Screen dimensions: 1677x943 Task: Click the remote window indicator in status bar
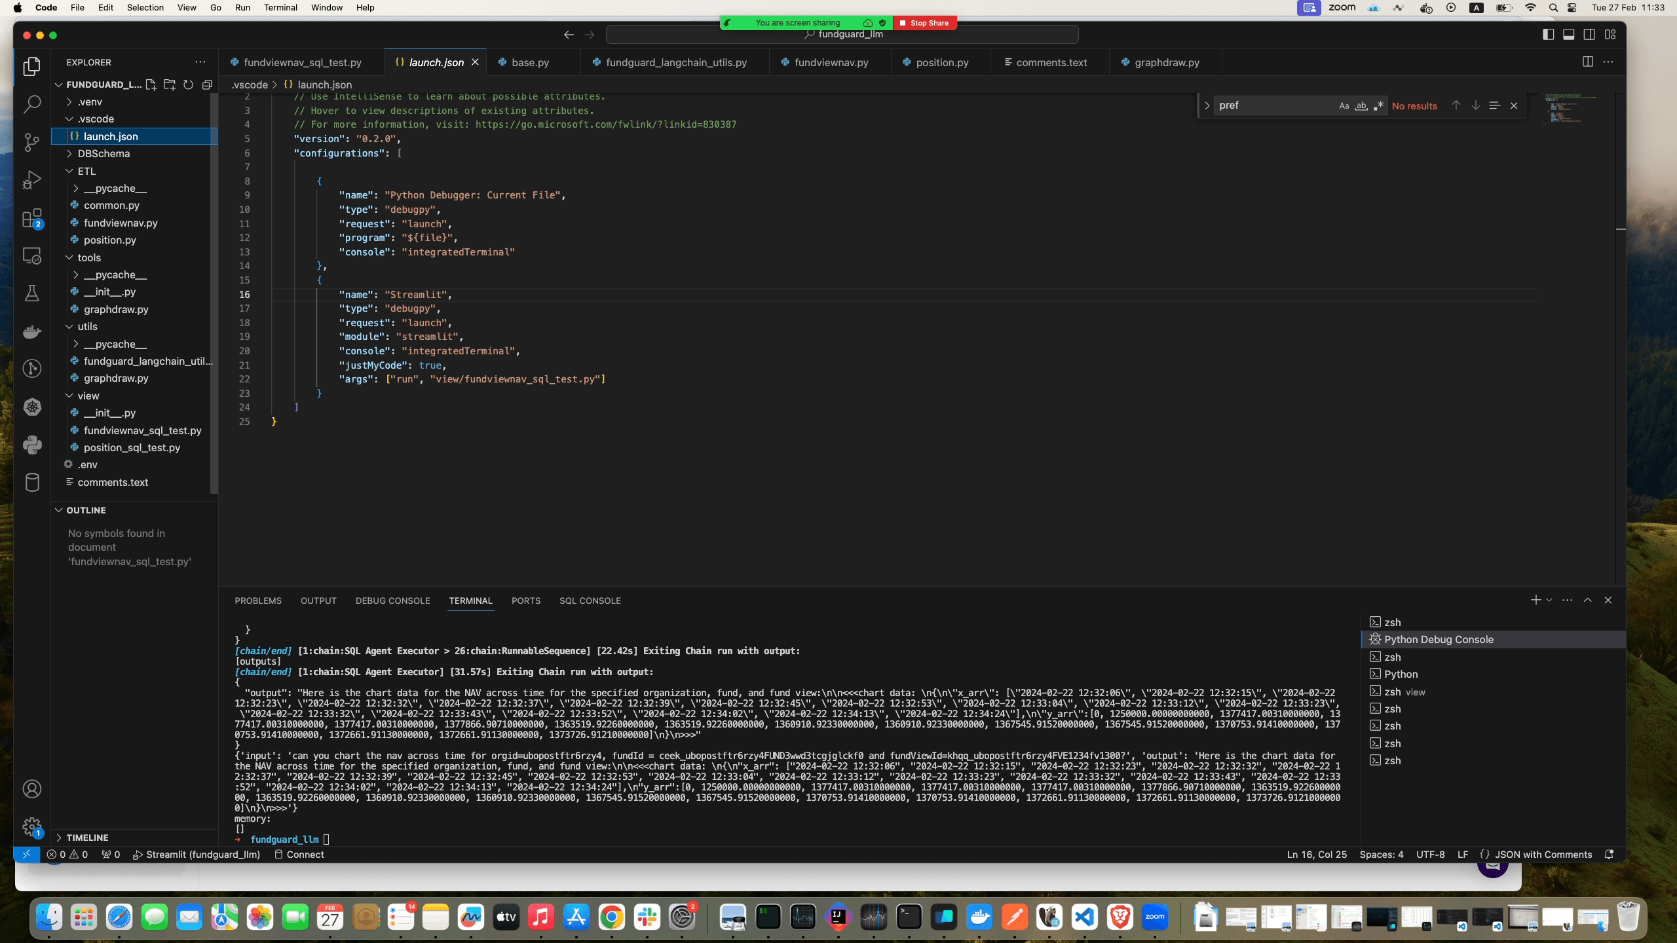[26, 854]
